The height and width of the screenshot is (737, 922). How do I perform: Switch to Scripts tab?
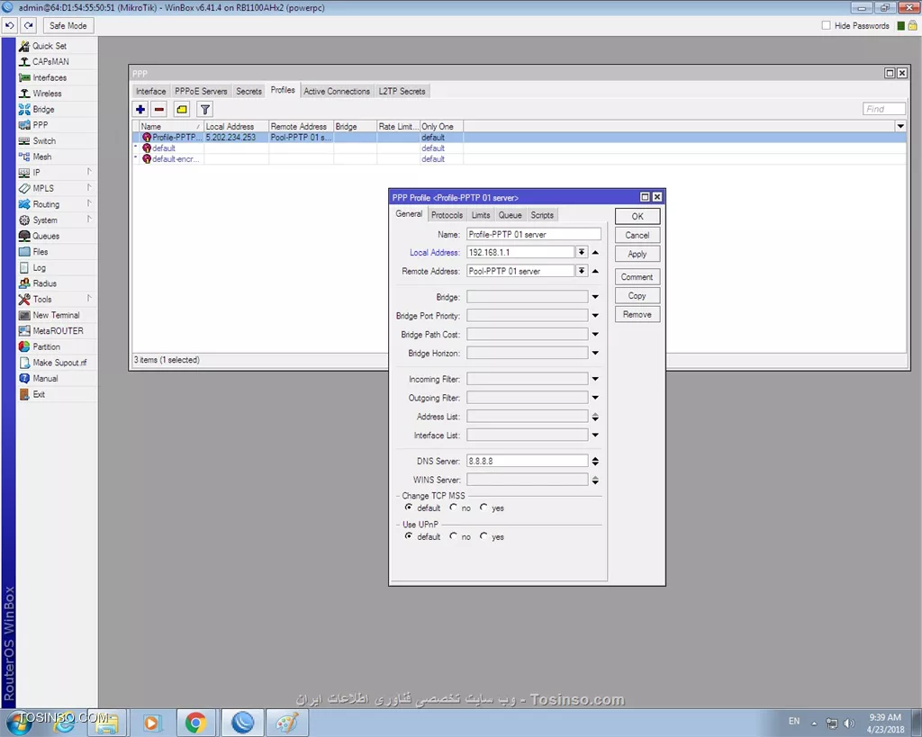pos(542,215)
